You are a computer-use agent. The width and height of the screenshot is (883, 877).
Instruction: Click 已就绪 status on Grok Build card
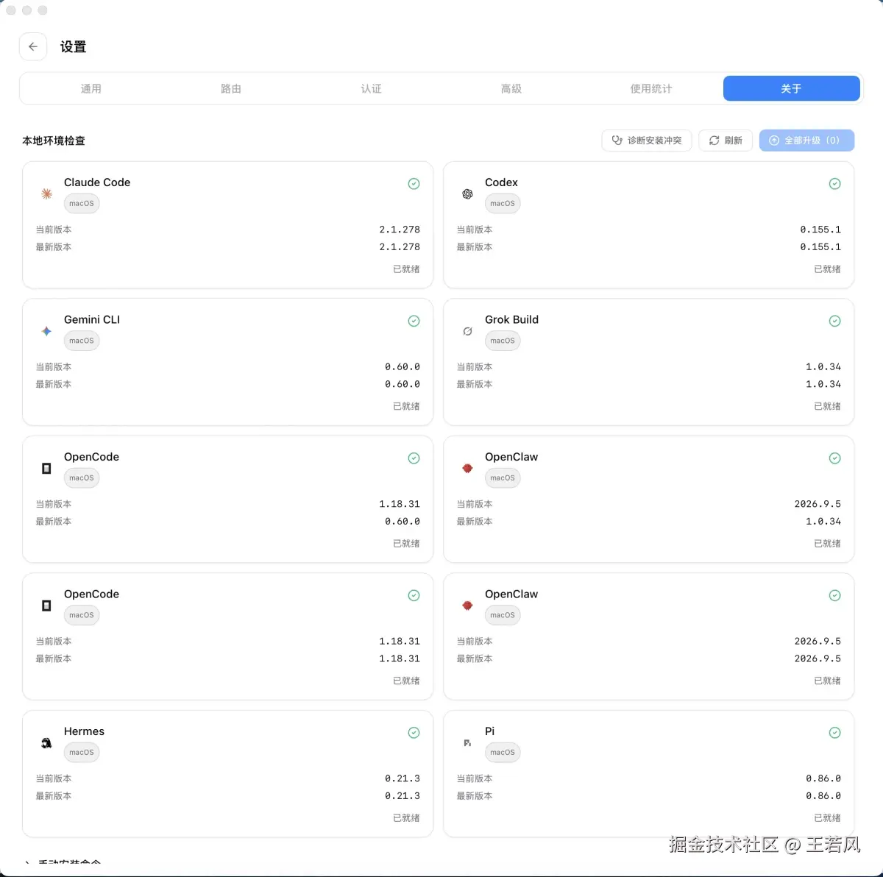coord(827,406)
